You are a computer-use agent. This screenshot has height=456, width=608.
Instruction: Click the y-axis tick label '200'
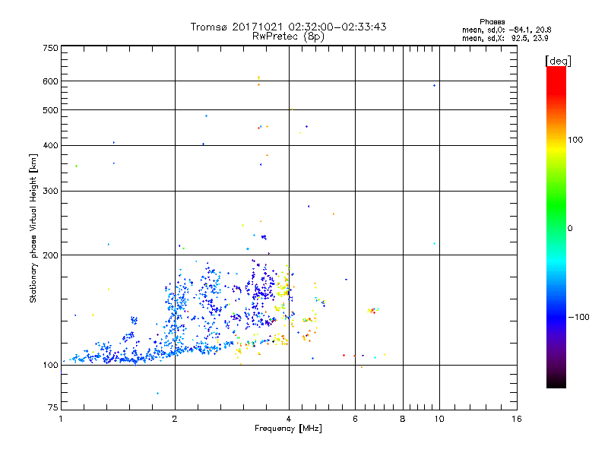[x=50, y=255]
